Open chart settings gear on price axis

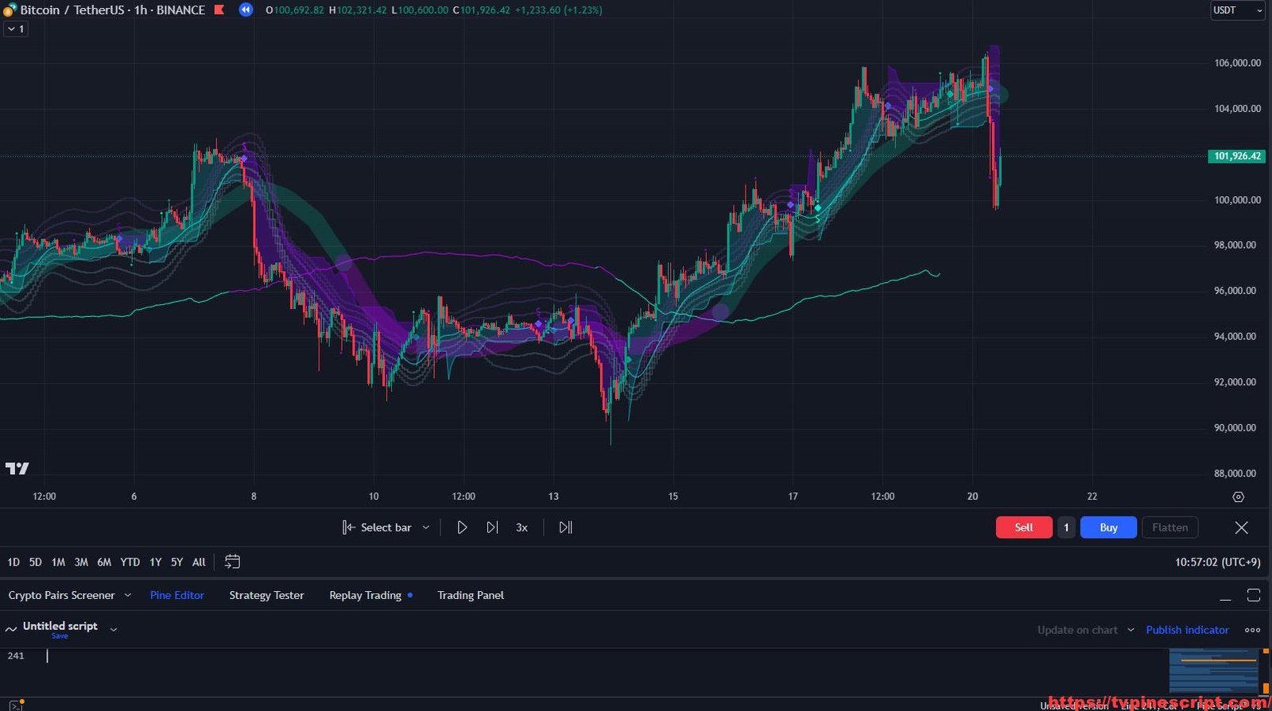tap(1238, 497)
